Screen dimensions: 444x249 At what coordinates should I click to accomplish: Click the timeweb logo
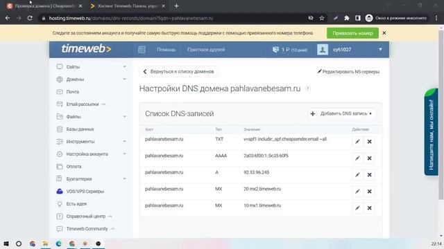86,49
